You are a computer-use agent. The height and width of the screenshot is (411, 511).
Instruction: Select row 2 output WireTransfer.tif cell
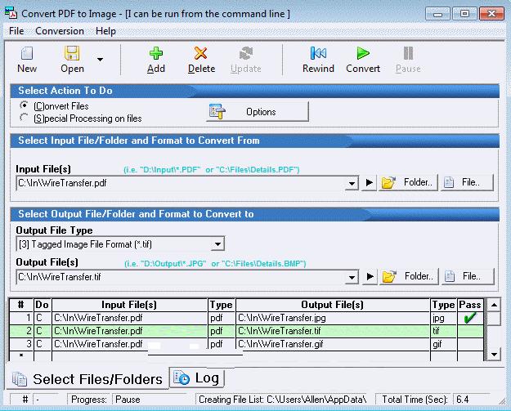coord(333,331)
